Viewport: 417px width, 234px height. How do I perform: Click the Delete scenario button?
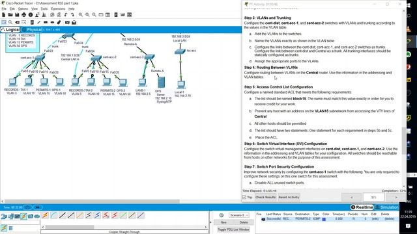tap(244, 222)
